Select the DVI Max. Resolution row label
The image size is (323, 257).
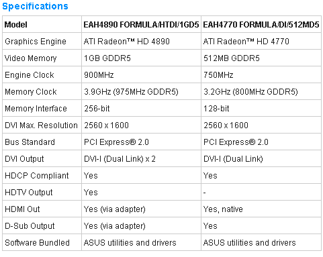coord(41,125)
